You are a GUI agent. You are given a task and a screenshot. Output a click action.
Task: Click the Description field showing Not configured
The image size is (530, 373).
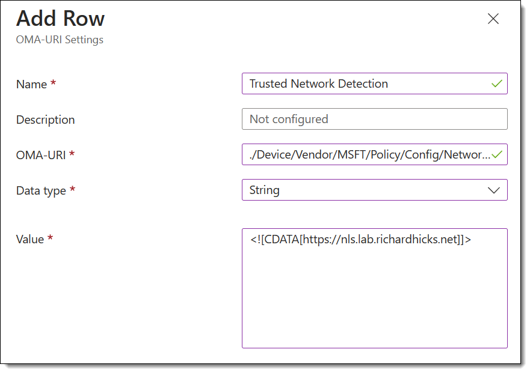coord(375,119)
